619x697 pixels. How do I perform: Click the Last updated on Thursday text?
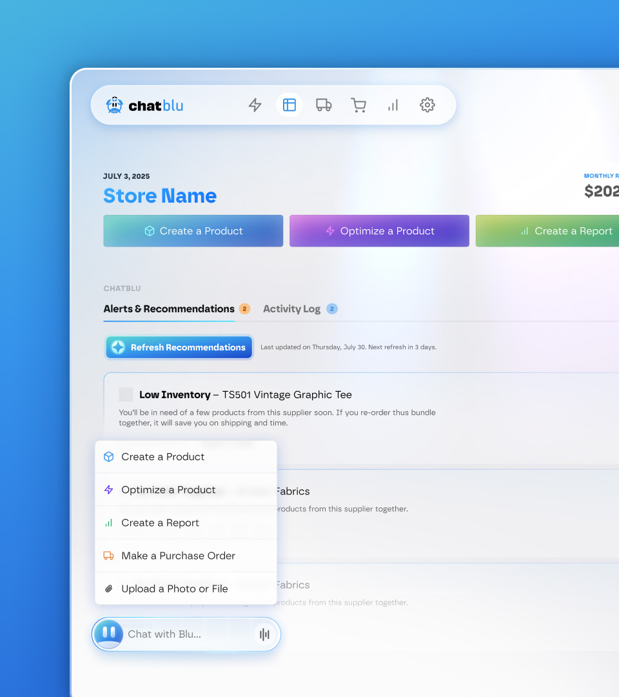click(x=349, y=347)
